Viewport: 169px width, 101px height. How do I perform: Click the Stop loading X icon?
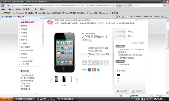pyautogui.click(x=127, y=6)
